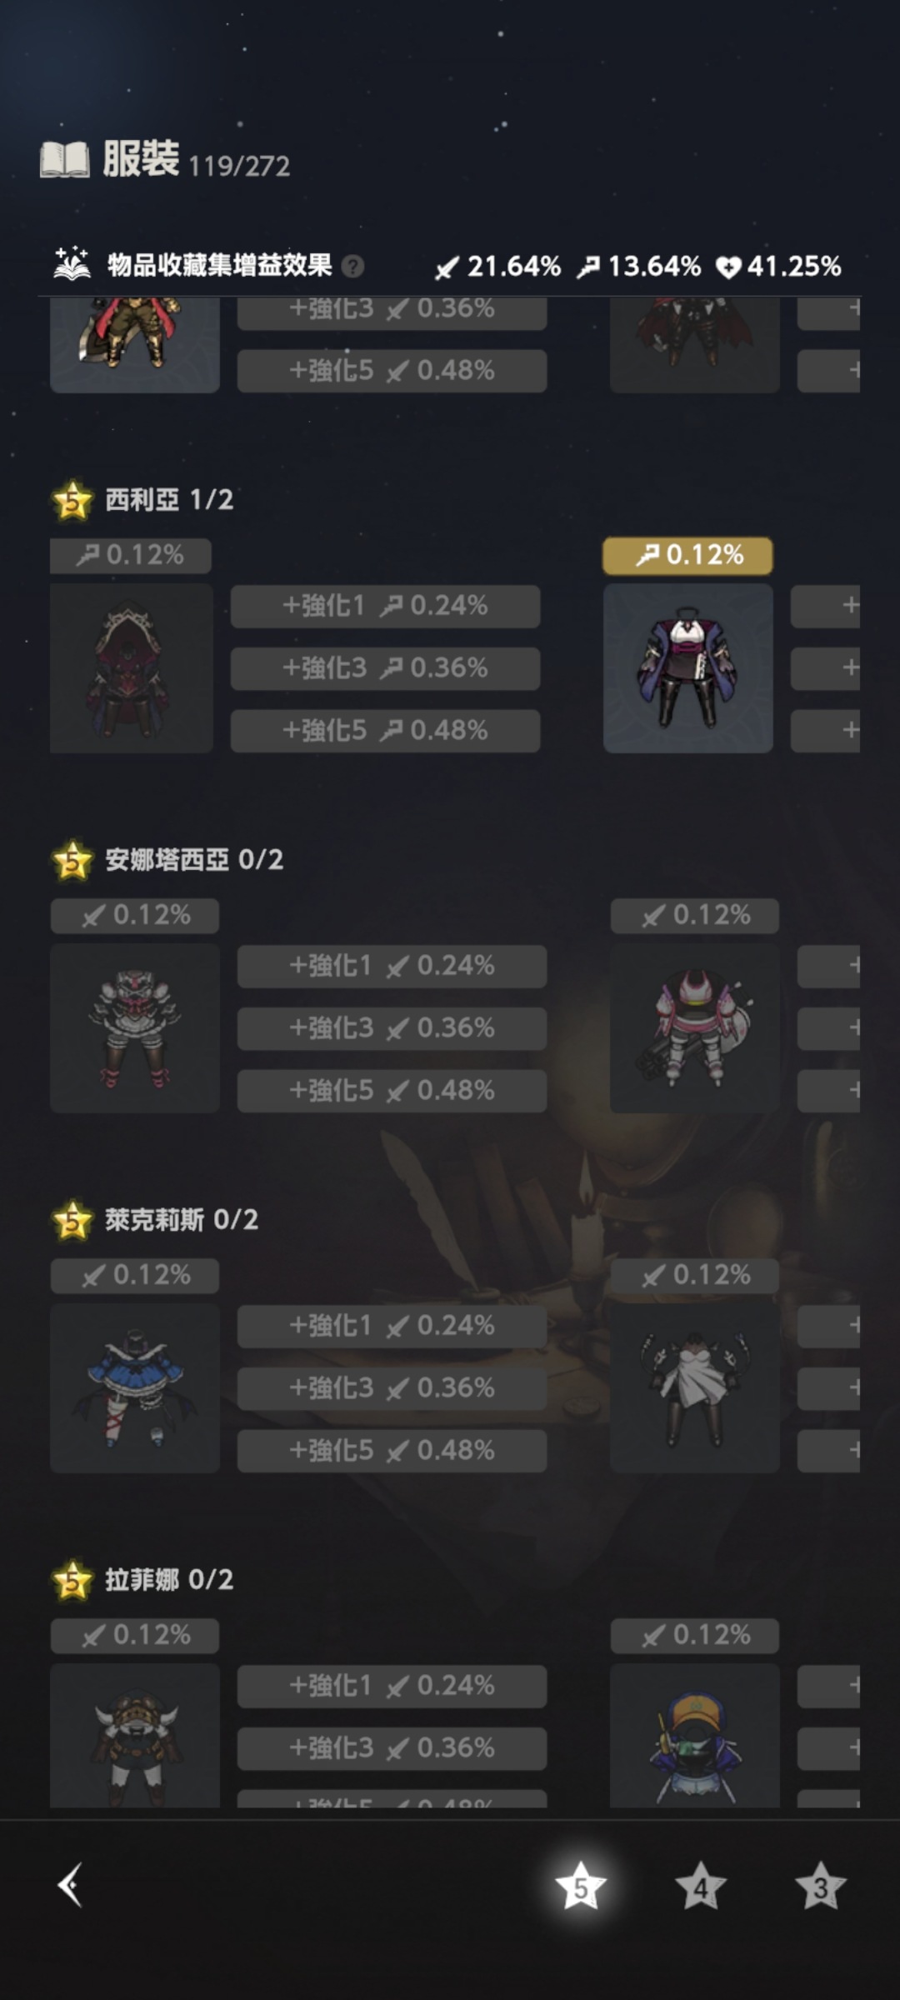
Task: Tap the 萊克莉斯 5-star badge icon
Action: point(72,1221)
